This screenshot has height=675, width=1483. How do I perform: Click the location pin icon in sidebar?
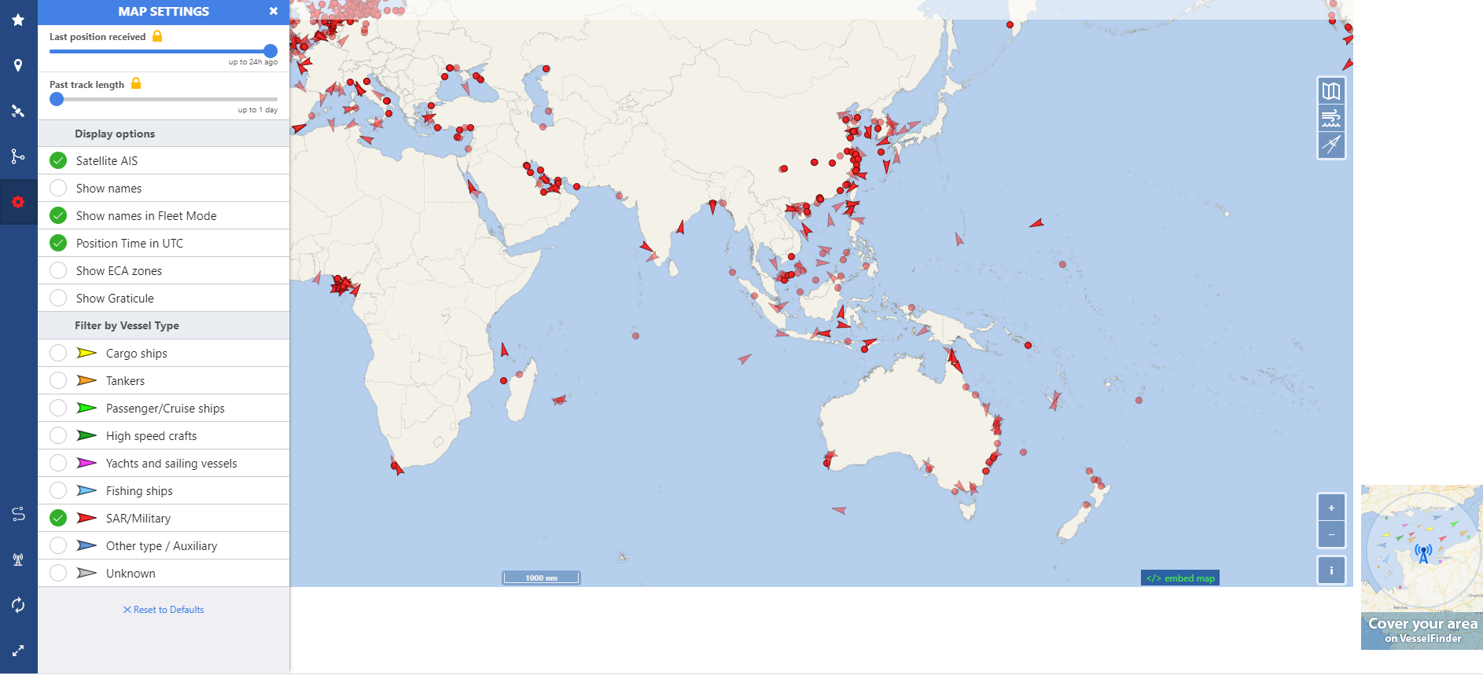pyautogui.click(x=18, y=65)
